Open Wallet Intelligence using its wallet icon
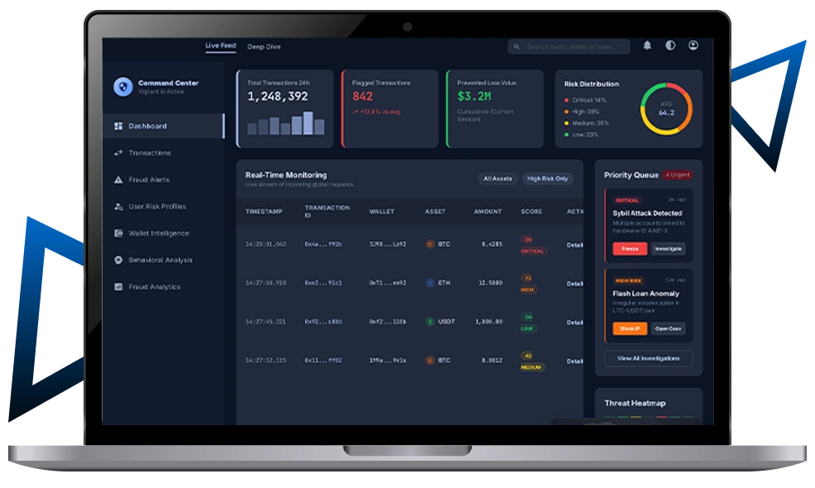The image size is (815, 488). tap(118, 233)
